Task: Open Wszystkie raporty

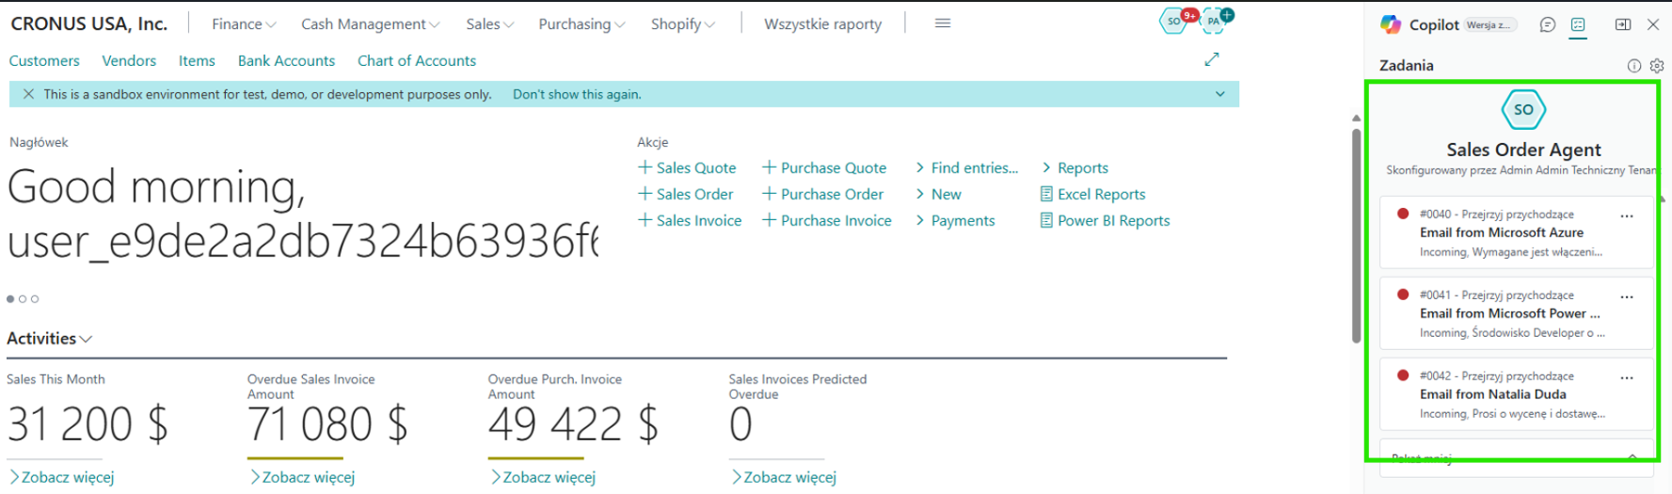Action: coord(823,24)
